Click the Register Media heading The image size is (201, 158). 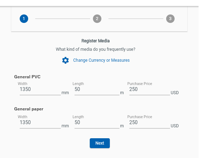pos(95,41)
